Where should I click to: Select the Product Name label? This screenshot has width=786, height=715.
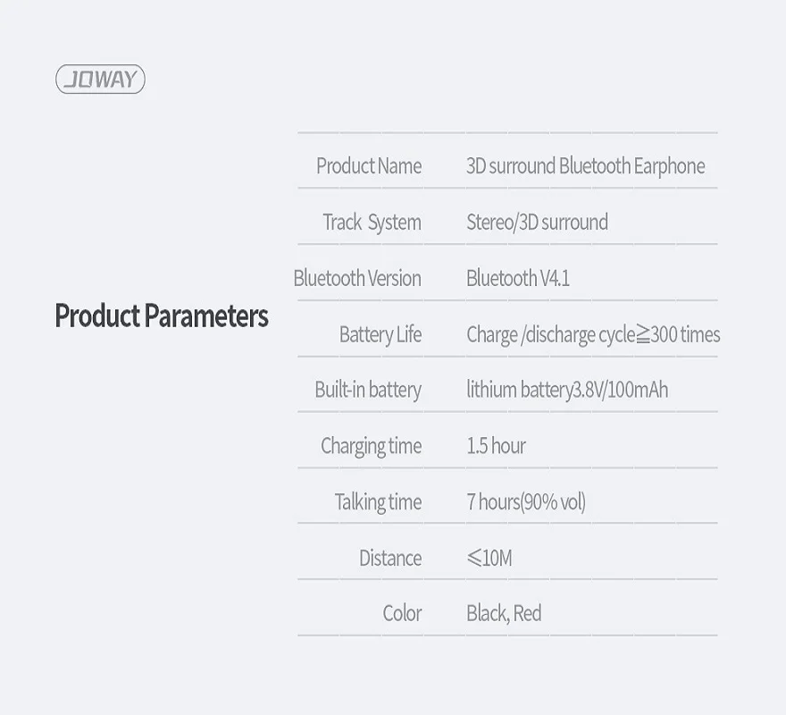369,166
